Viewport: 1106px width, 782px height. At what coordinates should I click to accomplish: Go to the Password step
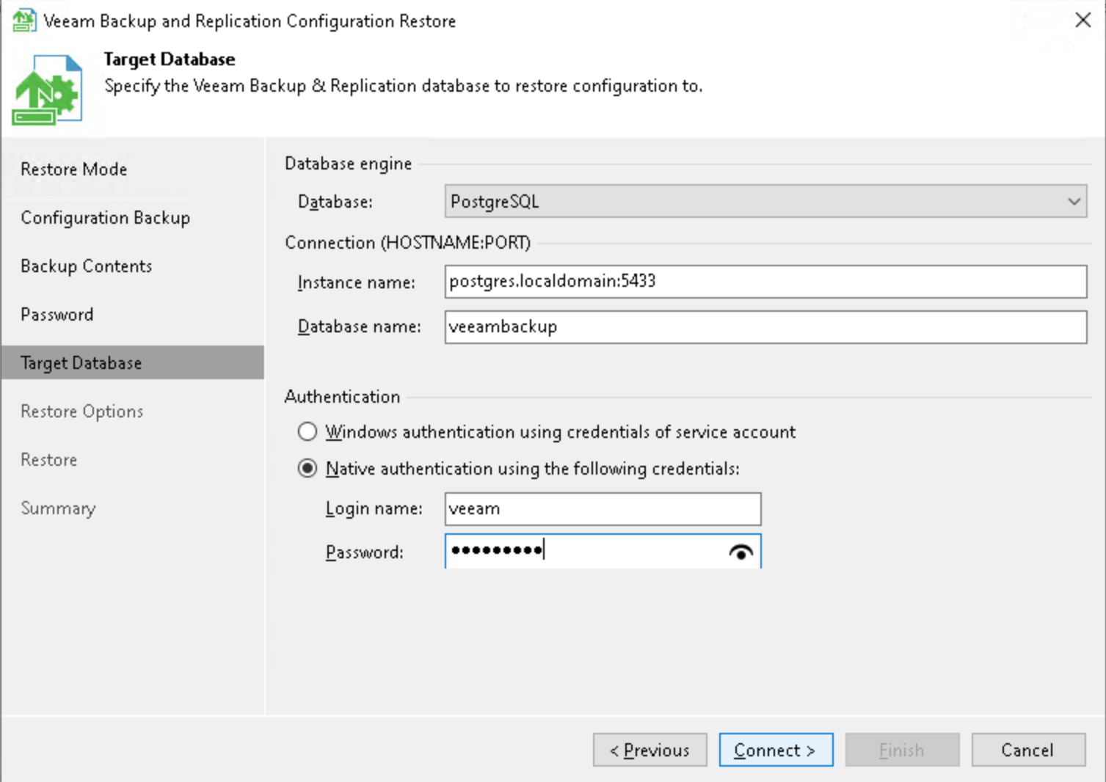click(57, 315)
